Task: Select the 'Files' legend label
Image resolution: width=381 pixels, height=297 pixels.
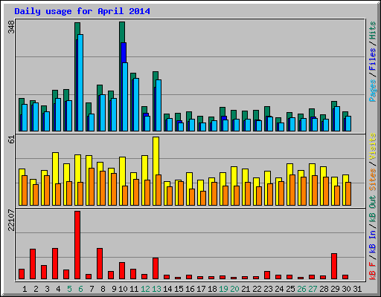Action: [x=372, y=59]
